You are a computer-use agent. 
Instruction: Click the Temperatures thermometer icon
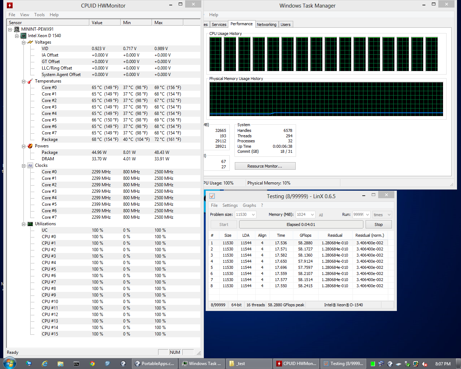[x=30, y=81]
